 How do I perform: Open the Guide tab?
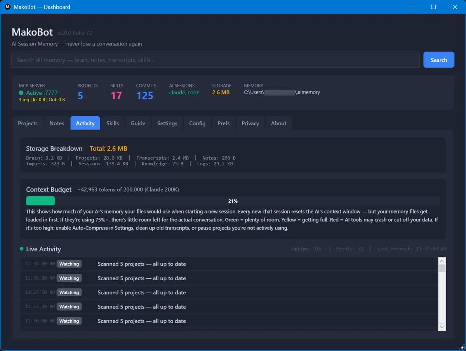point(138,123)
